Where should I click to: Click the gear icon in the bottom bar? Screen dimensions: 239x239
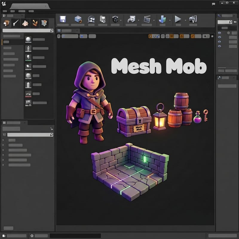32,236
